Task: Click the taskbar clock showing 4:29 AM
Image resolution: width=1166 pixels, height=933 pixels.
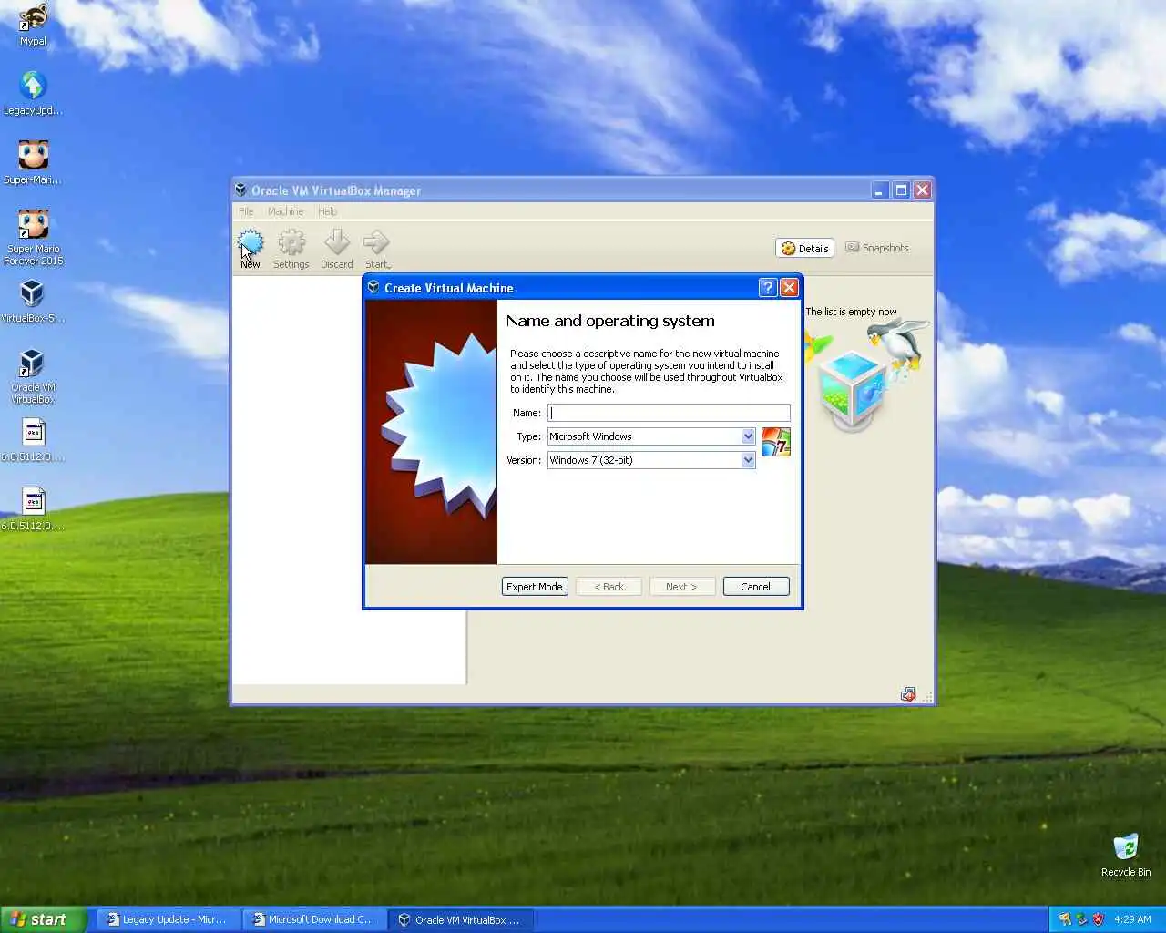Action: [x=1132, y=919]
